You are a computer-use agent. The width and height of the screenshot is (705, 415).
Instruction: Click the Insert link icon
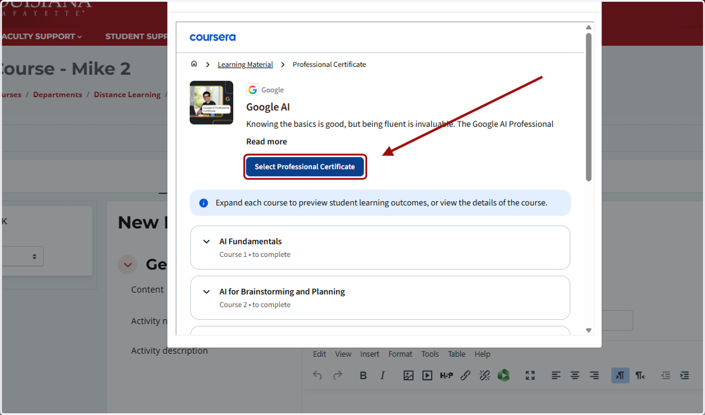[x=465, y=375]
